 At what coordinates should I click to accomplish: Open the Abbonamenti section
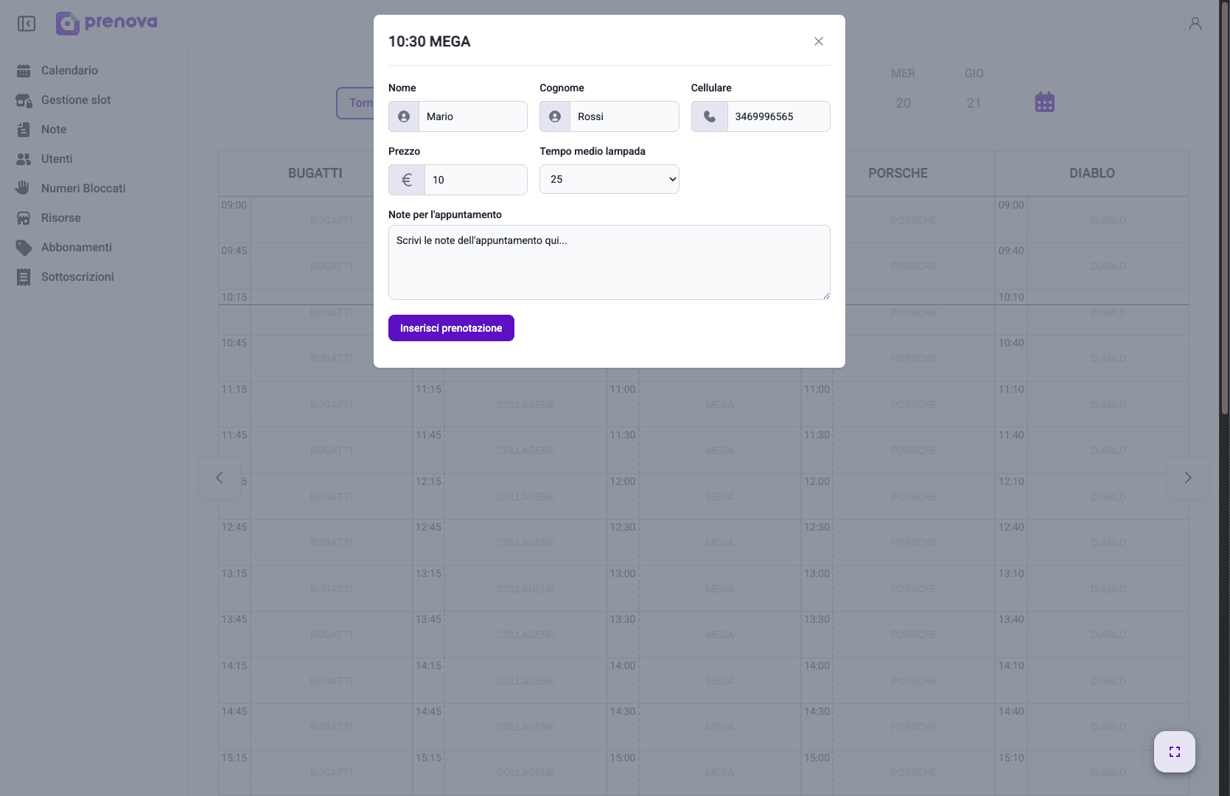[77, 247]
